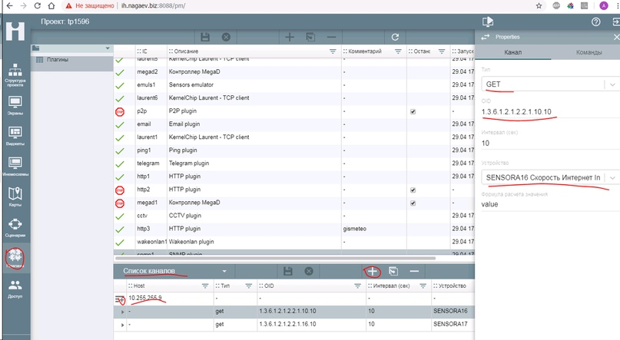Uncheck the stop checkbox for megad1 plugin

pos(413,203)
